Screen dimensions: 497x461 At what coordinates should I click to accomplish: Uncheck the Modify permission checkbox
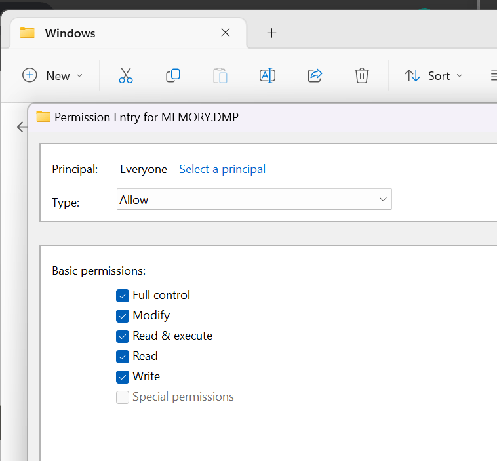click(123, 316)
